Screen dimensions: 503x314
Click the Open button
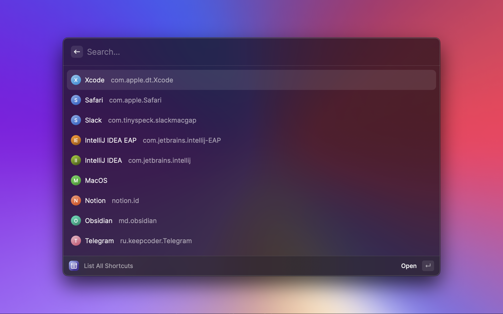[x=408, y=266]
